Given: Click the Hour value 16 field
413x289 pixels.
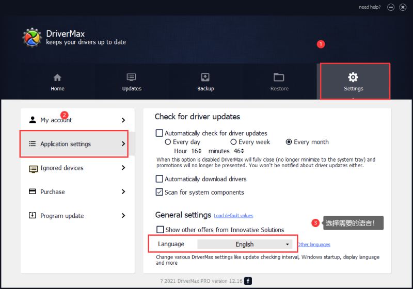Looking at the screenshot, I should point(195,151).
